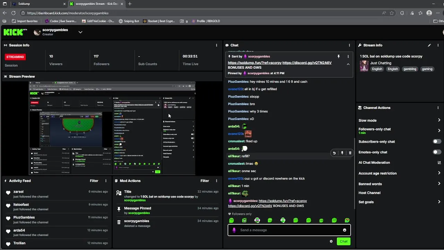Open Codes Bee Swarm bookmark

[60, 21]
